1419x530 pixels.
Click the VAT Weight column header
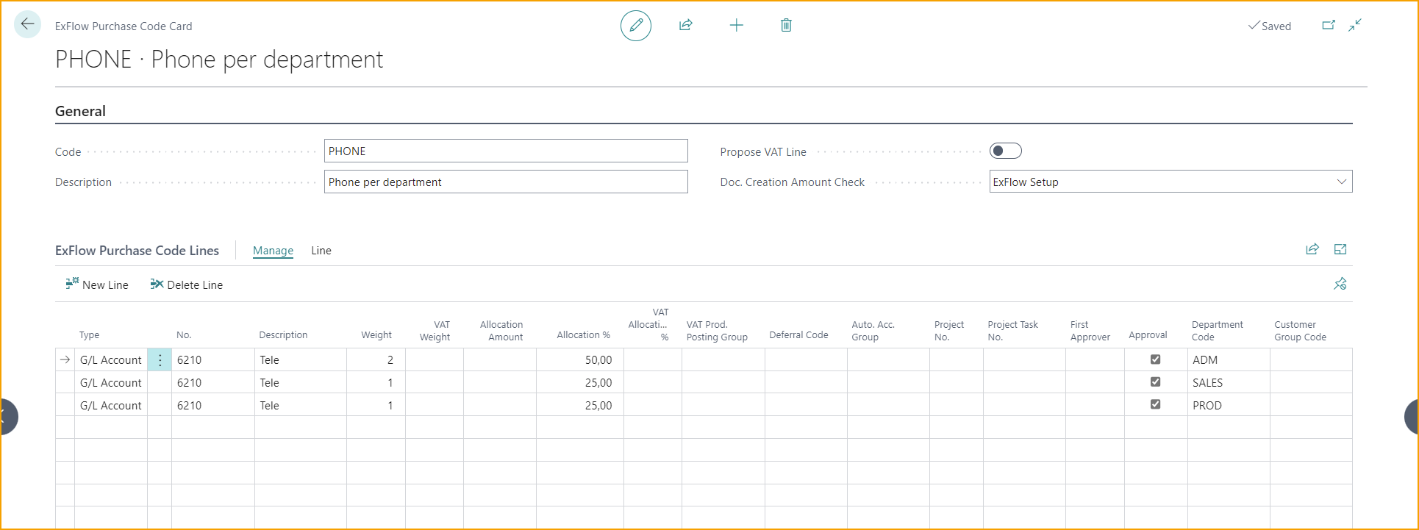pos(435,331)
